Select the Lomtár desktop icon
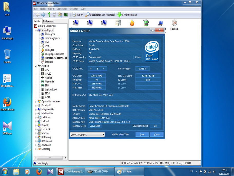The height and width of the screenshot is (176, 234). point(7,56)
